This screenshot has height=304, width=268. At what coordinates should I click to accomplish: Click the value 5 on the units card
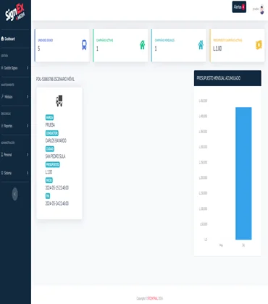coord(39,48)
